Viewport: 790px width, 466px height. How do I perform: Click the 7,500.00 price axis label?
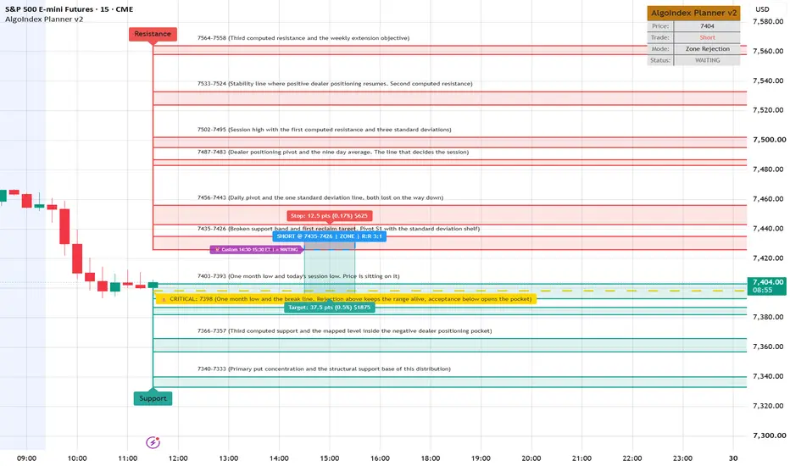[x=770, y=140]
